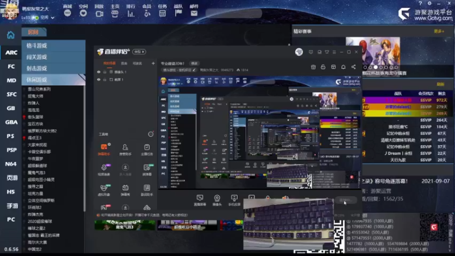
Task: Toggle visibility eye for 摄像头 1 source
Action: (98, 72)
